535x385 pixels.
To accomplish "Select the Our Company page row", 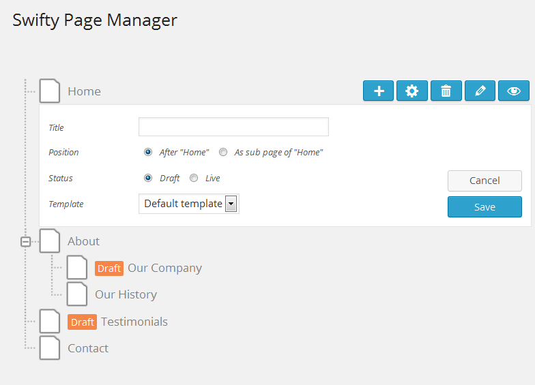I will 165,268.
